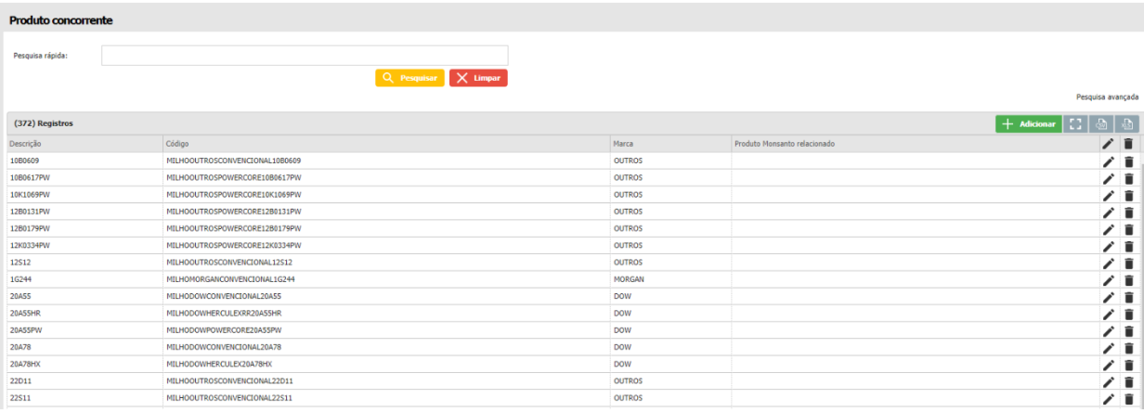Sort by the Descrição column header

point(26,144)
